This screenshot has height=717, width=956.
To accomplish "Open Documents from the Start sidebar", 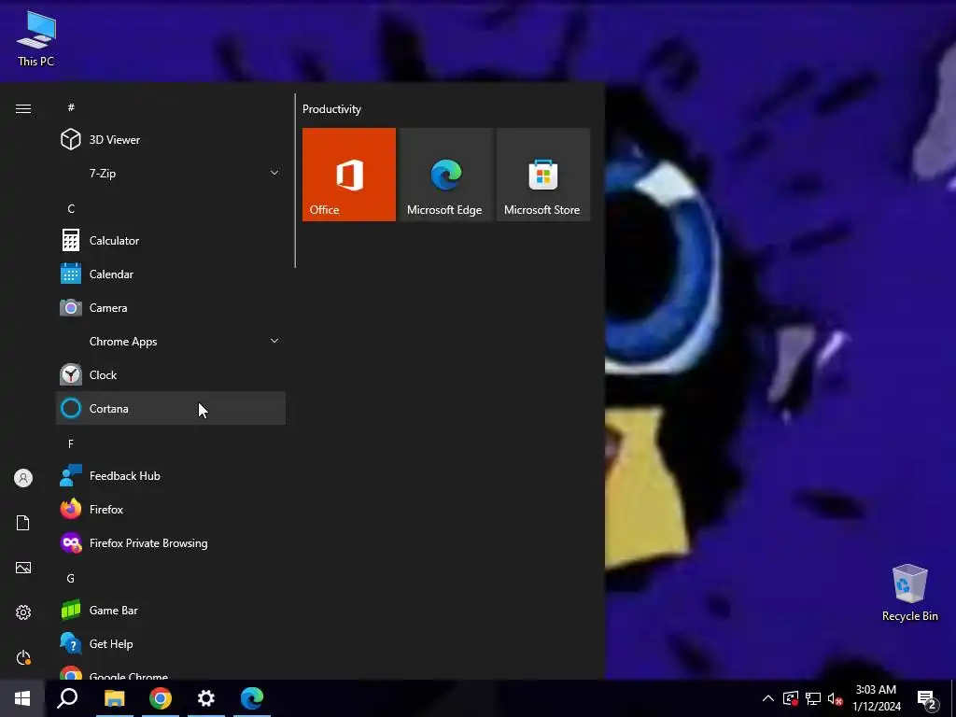I will pos(23,523).
